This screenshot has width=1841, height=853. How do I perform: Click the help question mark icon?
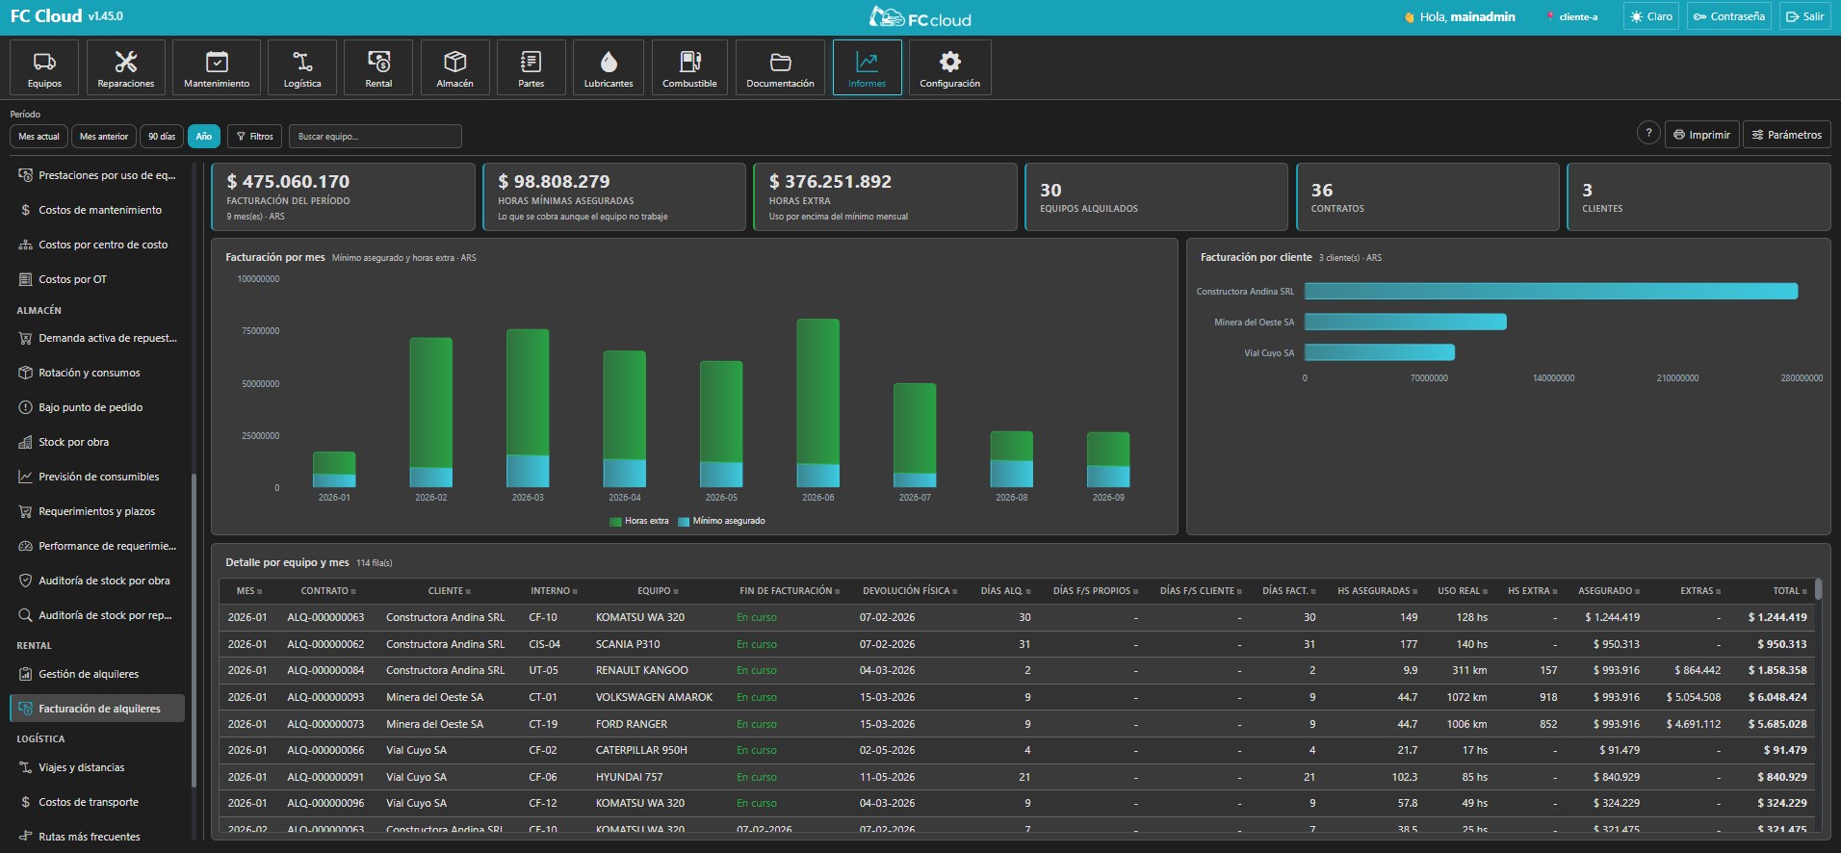click(1648, 134)
